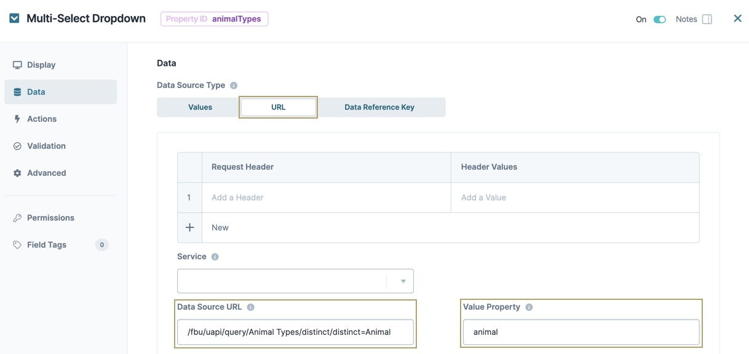The width and height of the screenshot is (749, 354).
Task: Choose Values data source type
Action: [200, 107]
